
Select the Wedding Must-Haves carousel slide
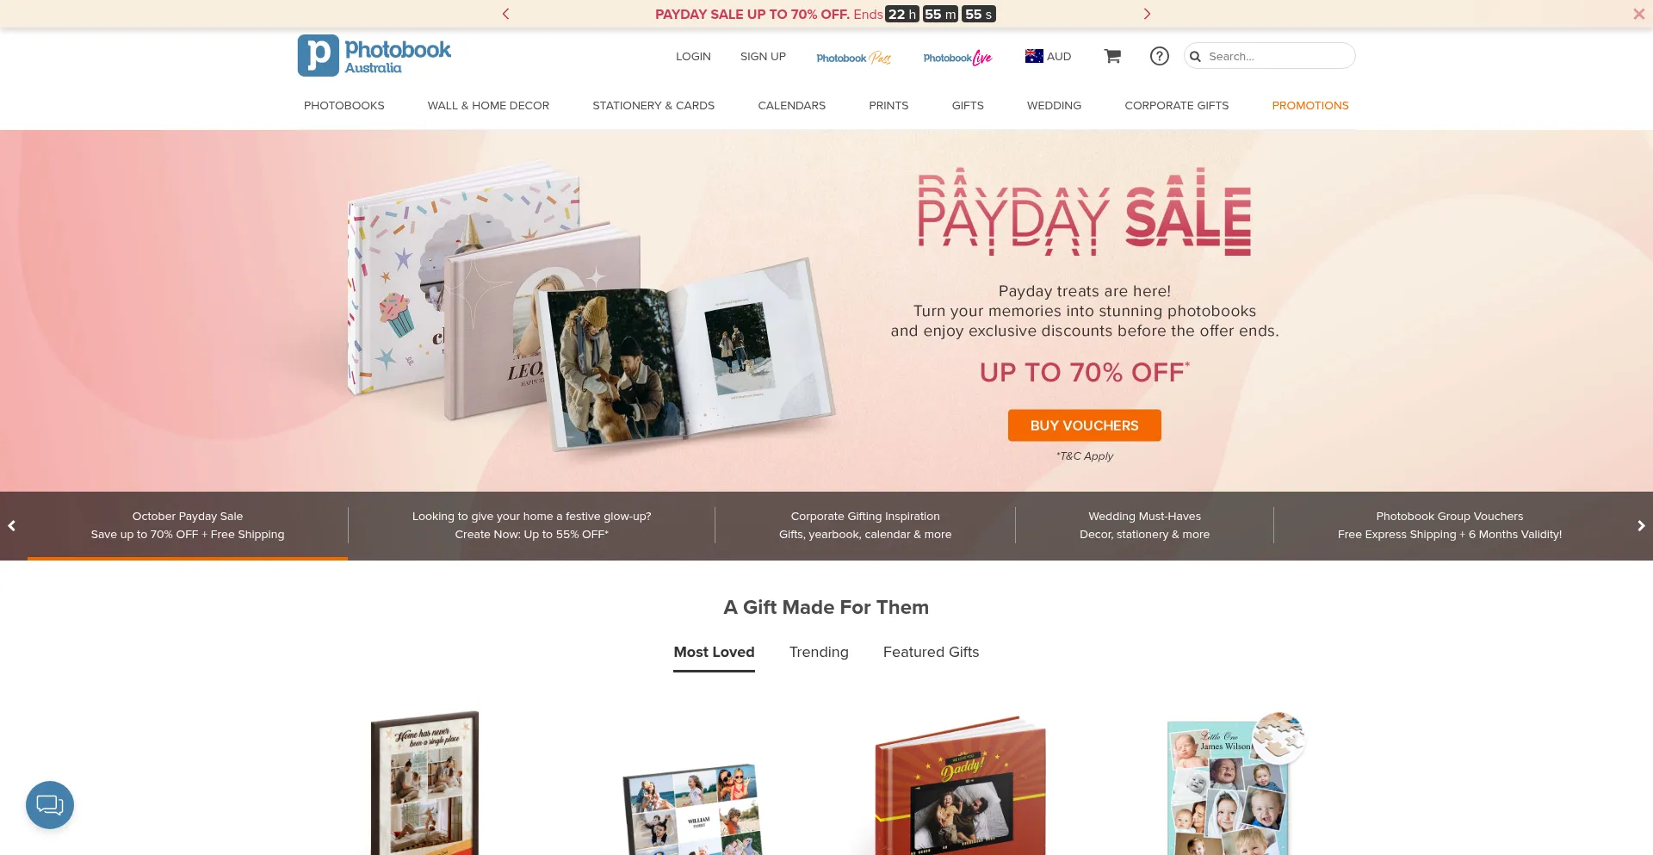1144,525
